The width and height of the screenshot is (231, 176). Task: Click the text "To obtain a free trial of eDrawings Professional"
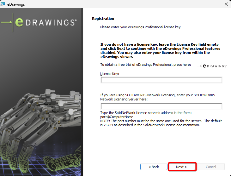pyautogui.click(x=136, y=65)
